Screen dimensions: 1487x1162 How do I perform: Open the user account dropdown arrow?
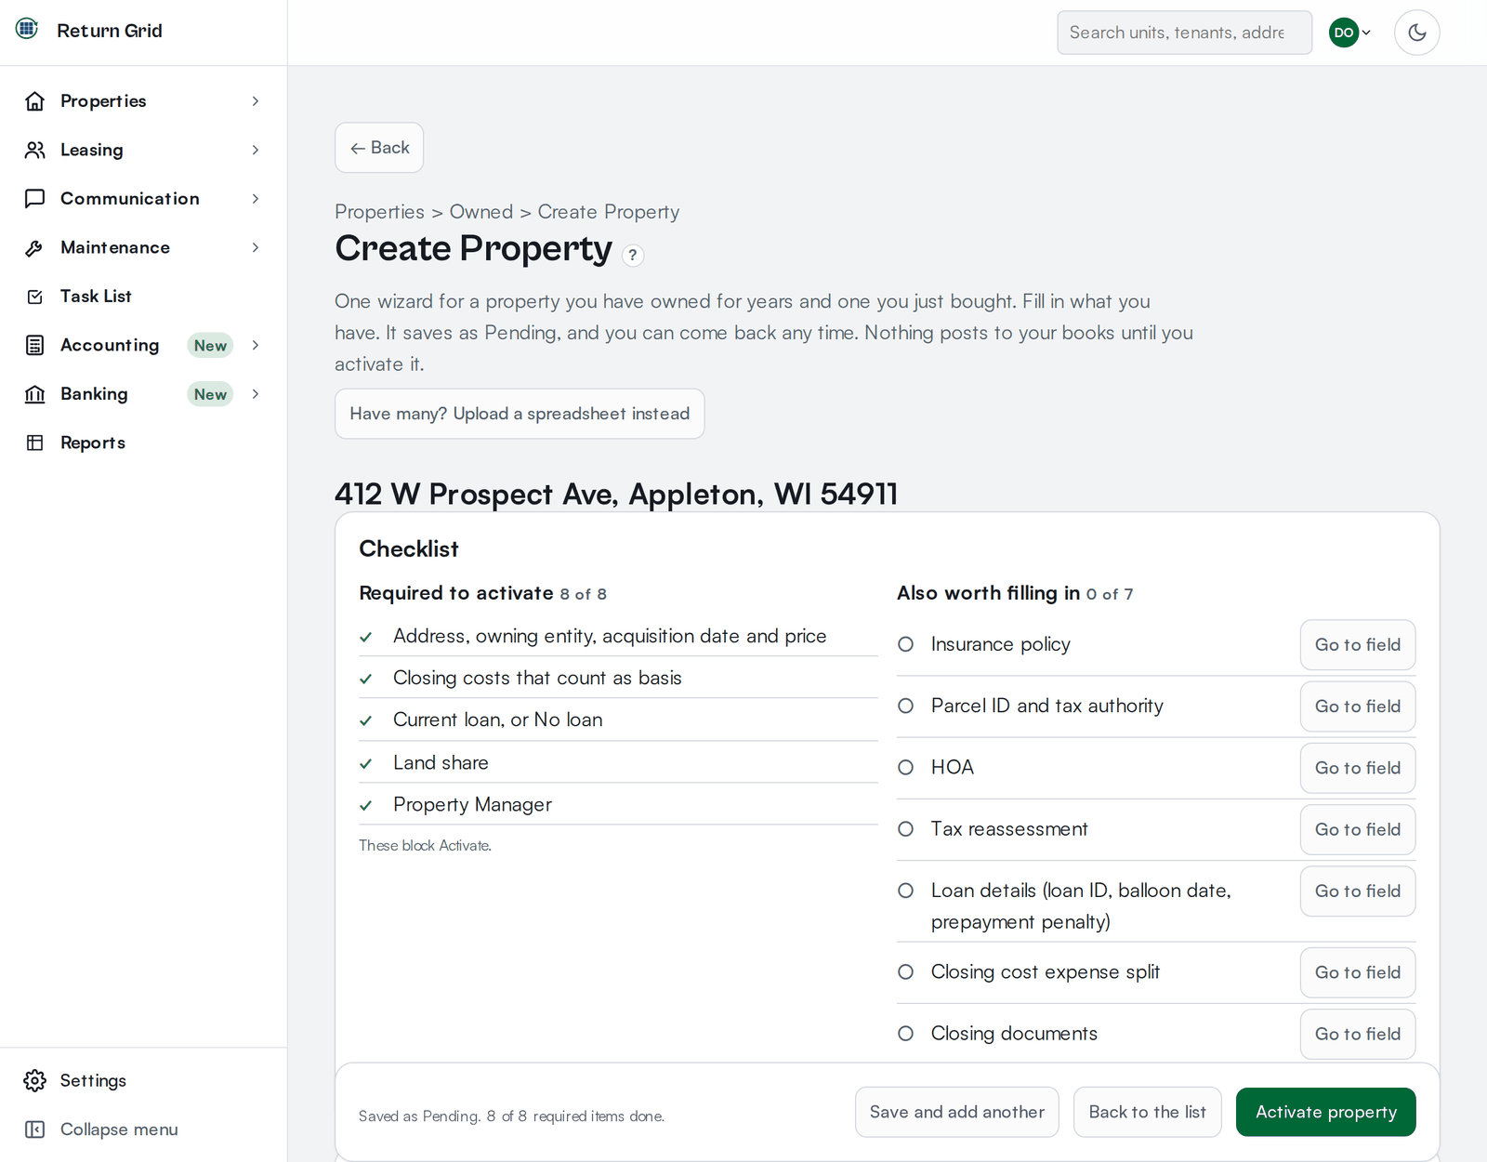point(1366,33)
